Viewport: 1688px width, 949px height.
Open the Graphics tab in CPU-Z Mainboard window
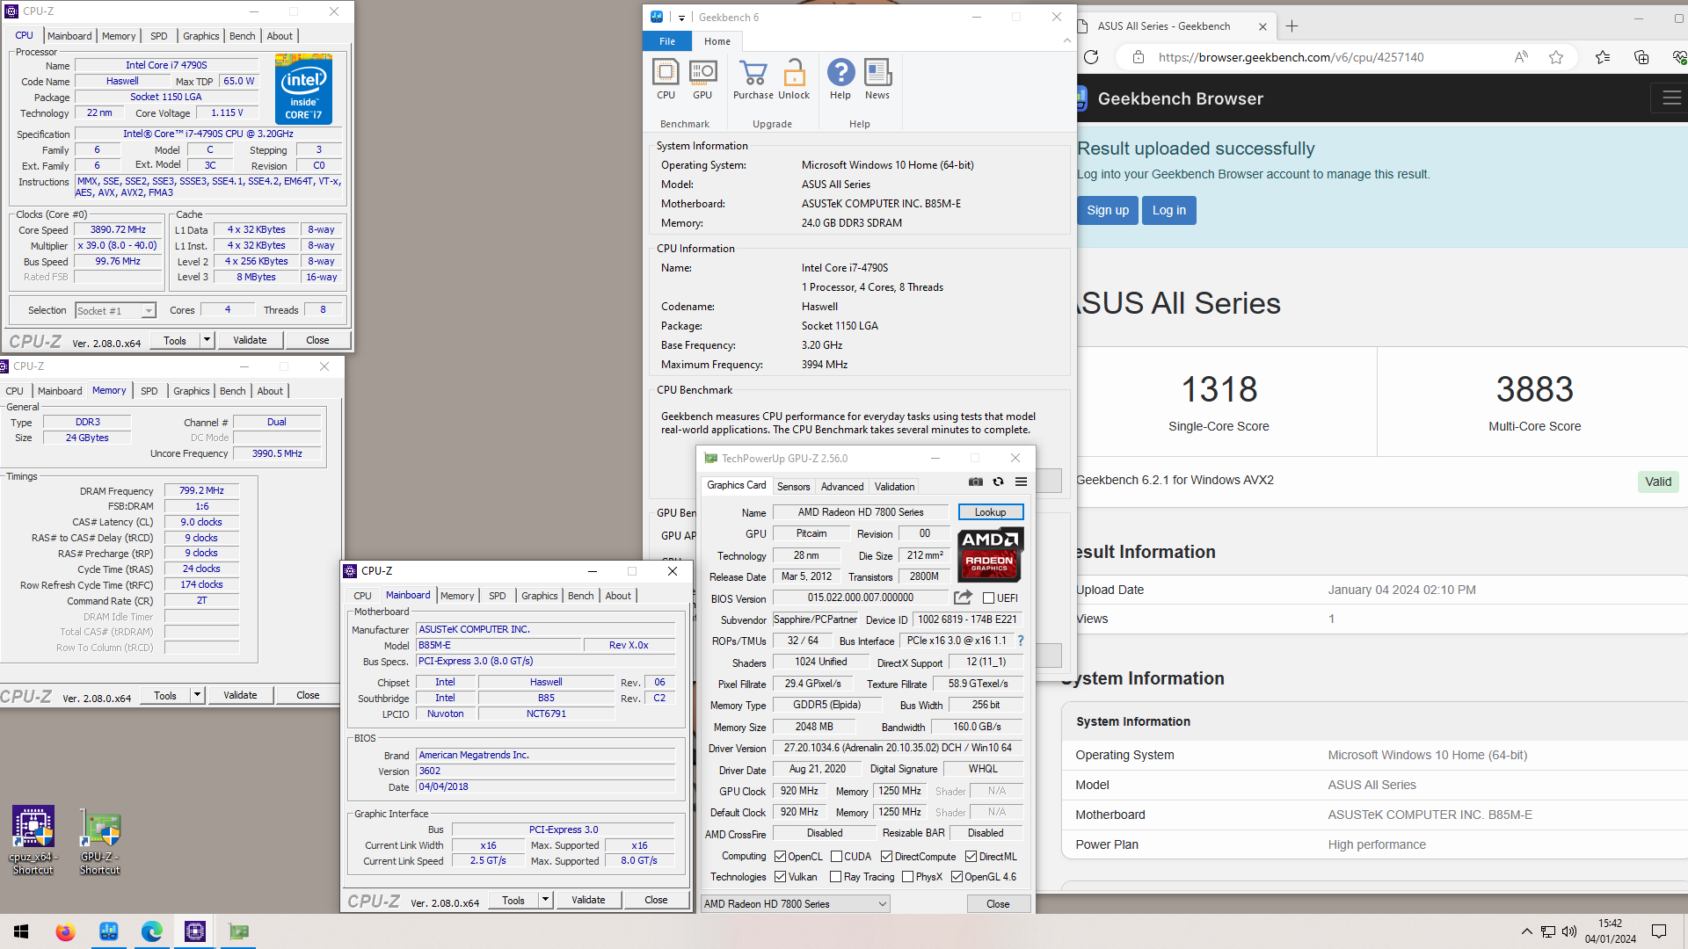539,596
